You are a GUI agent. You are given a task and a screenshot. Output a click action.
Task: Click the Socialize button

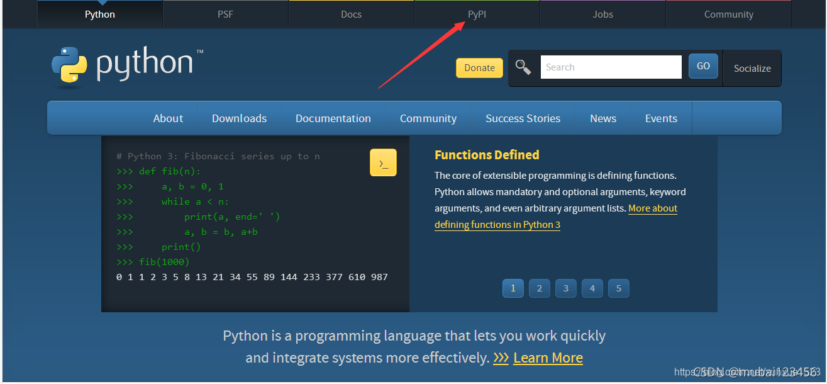point(752,68)
